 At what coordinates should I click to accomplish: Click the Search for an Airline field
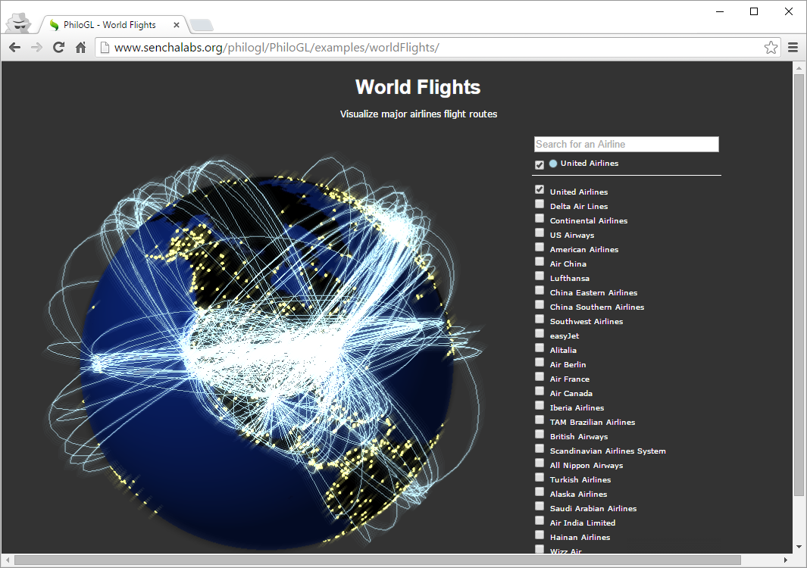point(627,144)
